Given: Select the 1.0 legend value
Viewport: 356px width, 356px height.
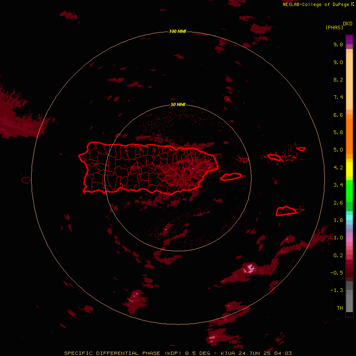Looking at the screenshot, I should click(x=338, y=238).
